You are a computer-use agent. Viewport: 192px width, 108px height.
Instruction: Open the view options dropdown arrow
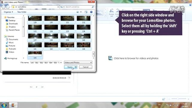81,12
